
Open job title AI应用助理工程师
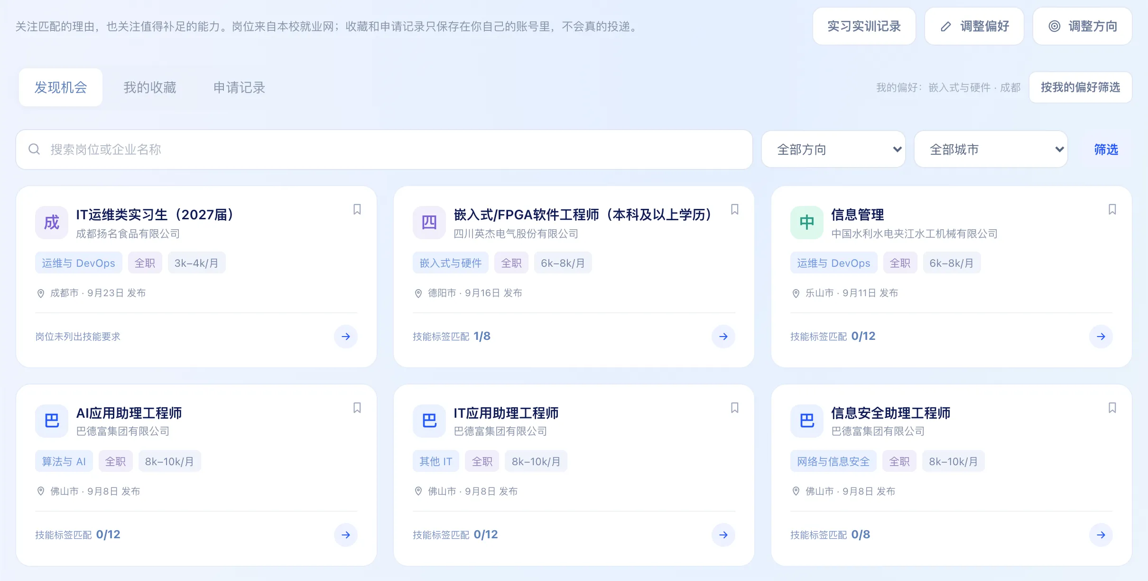pyautogui.click(x=129, y=413)
